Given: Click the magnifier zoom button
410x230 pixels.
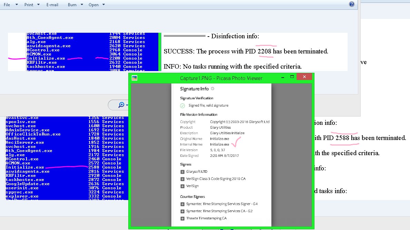Looking at the screenshot, I should tap(121, 105).
